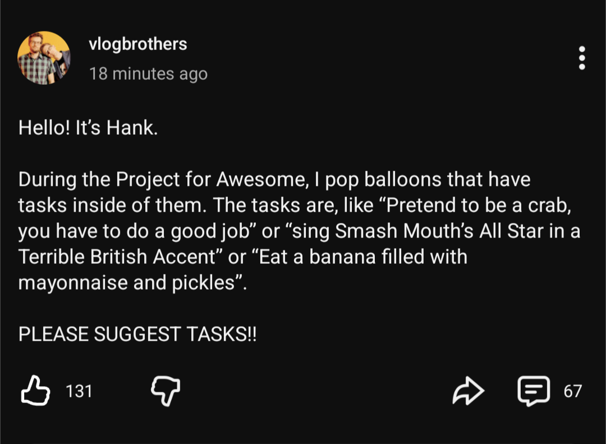The image size is (606, 444).
Task: Click the 131 like count
Action: (79, 391)
